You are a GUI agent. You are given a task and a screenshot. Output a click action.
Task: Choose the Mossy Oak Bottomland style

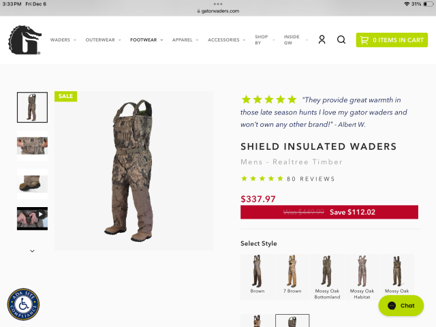pos(327,277)
